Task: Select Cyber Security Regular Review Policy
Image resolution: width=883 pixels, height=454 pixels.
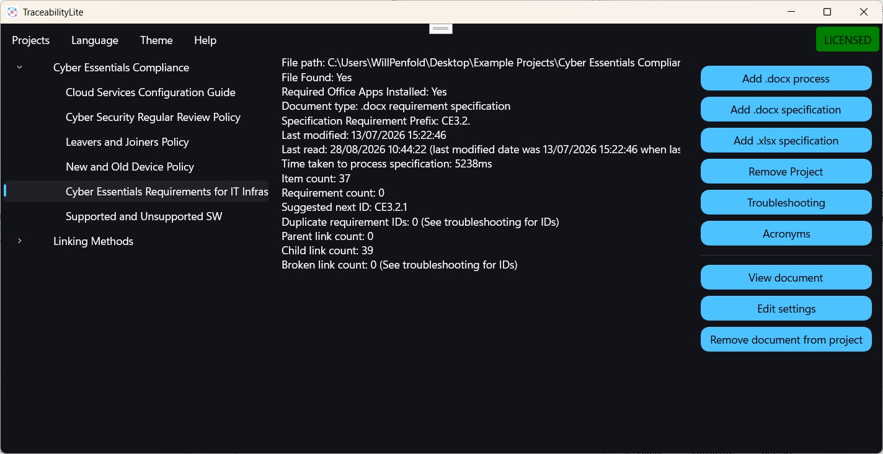Action: click(x=153, y=117)
